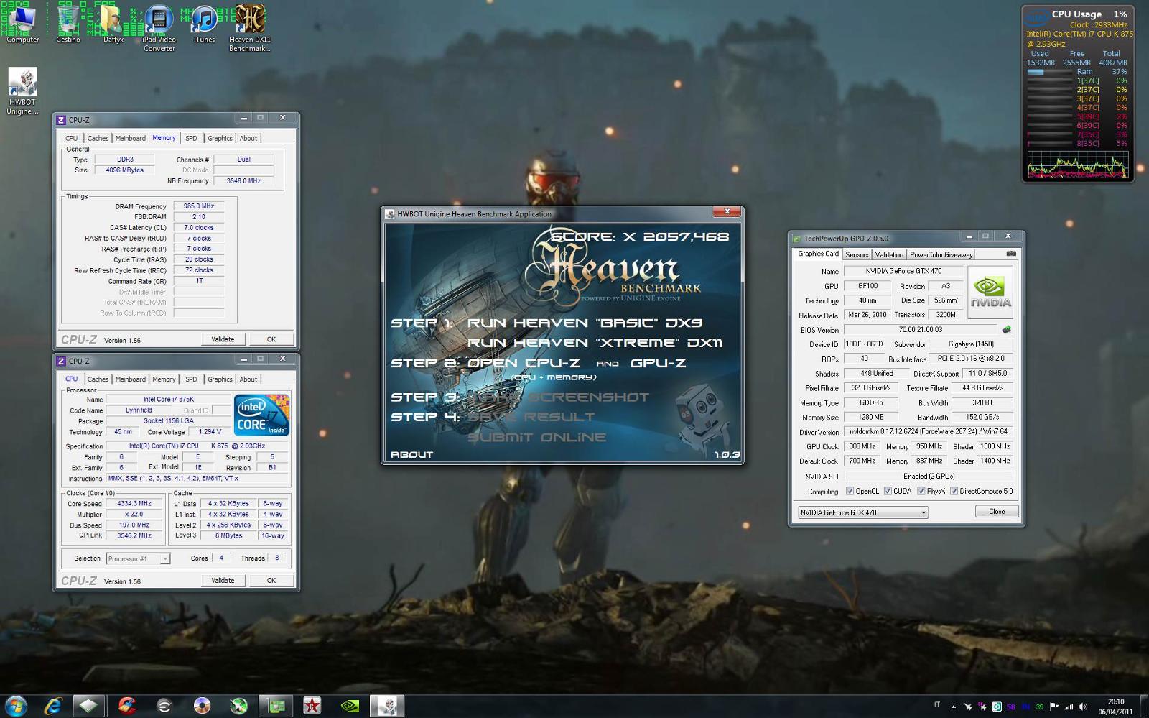This screenshot has height=718, width=1149.
Task: Open volume control in system tray
Action: tap(1083, 707)
